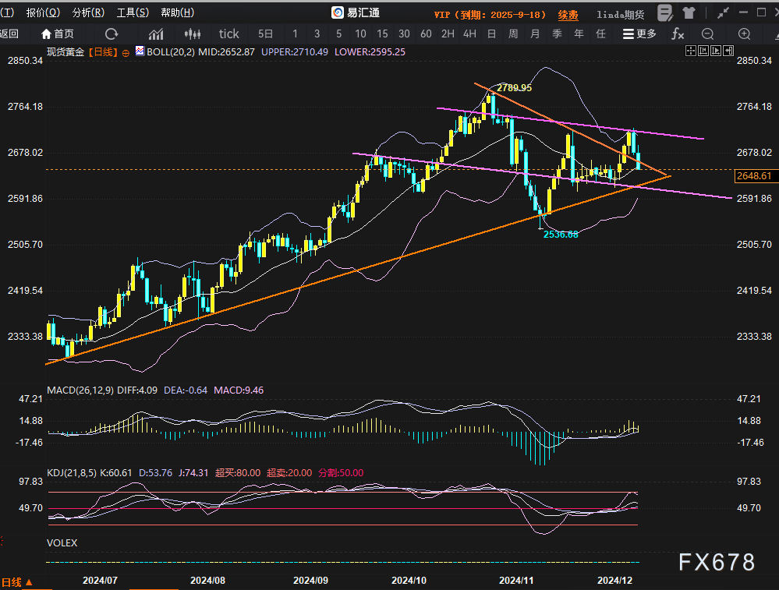The image size is (779, 590).
Task: Select the 周 weekly period
Action: pos(513,34)
